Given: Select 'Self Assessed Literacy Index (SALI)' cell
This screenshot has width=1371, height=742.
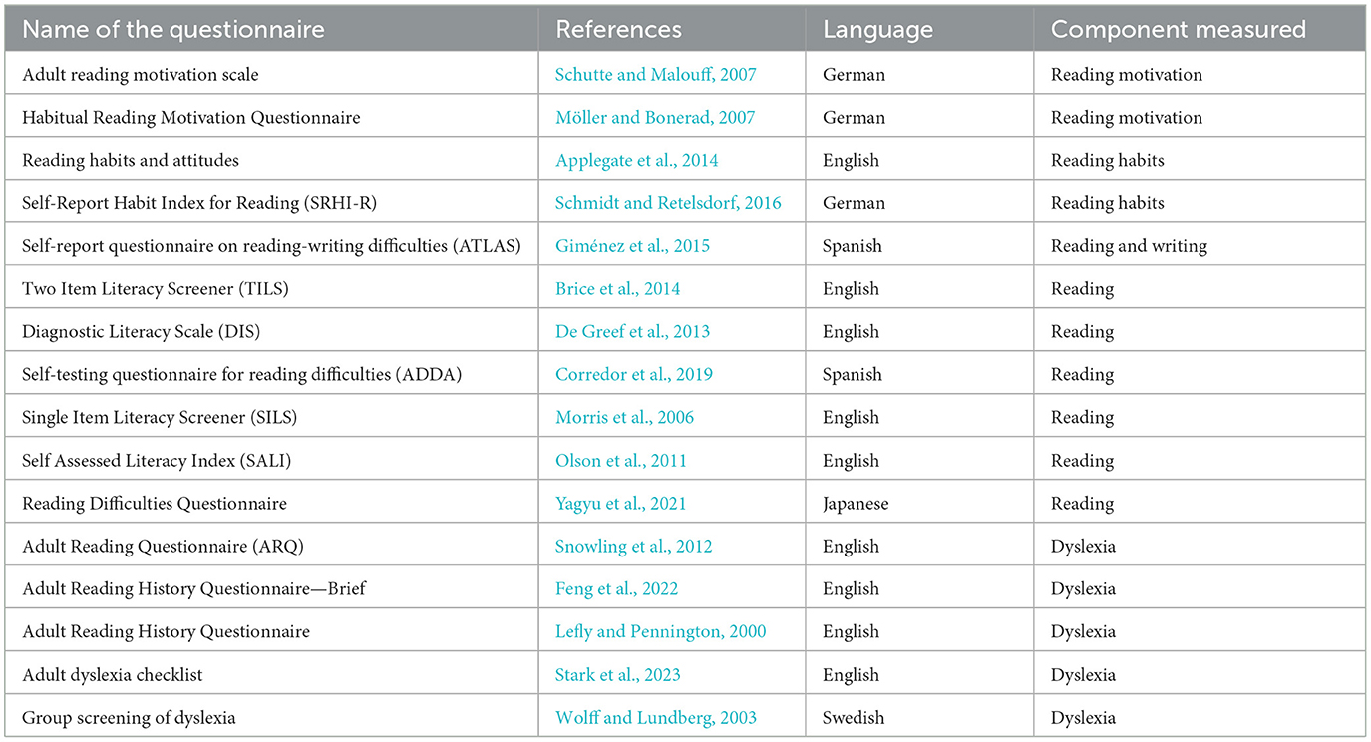Looking at the screenshot, I should 270,461.
